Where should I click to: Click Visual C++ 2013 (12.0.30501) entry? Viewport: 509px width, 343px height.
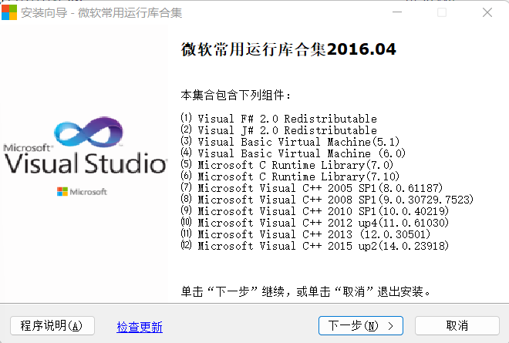[x=305, y=234]
